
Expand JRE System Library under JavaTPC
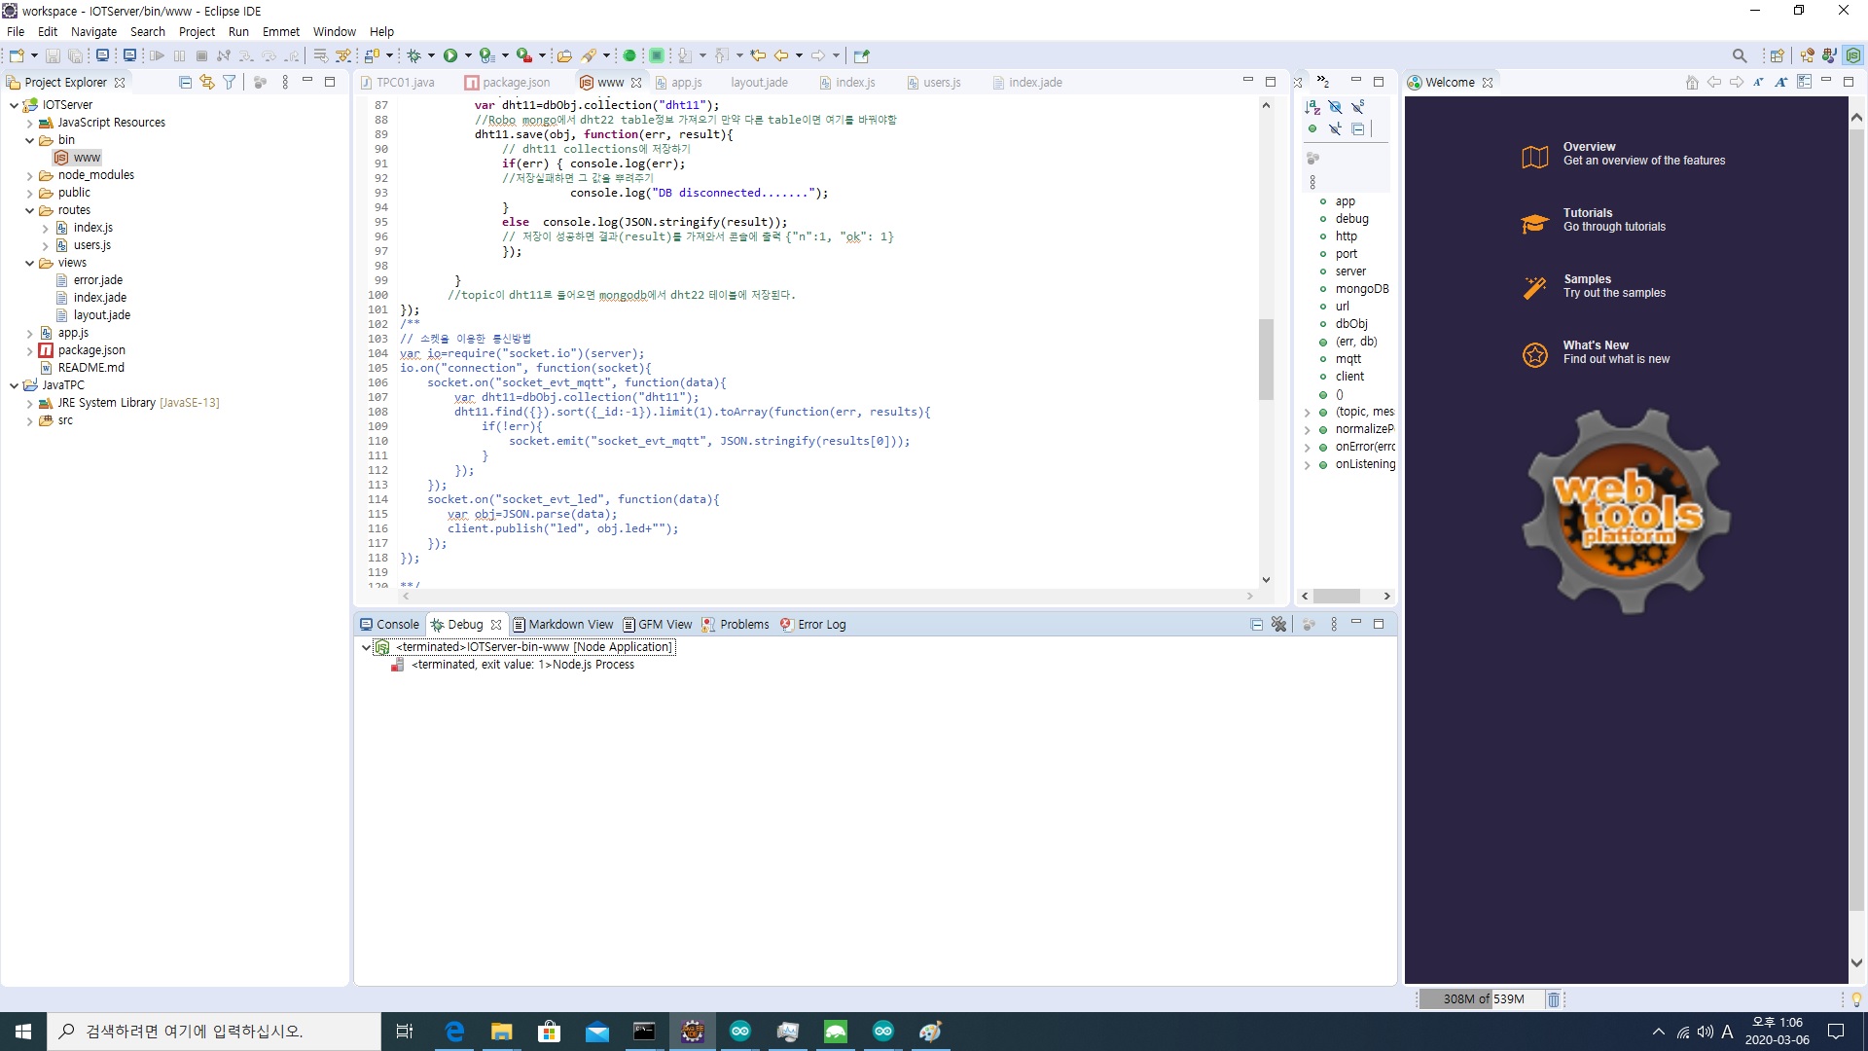click(x=29, y=404)
